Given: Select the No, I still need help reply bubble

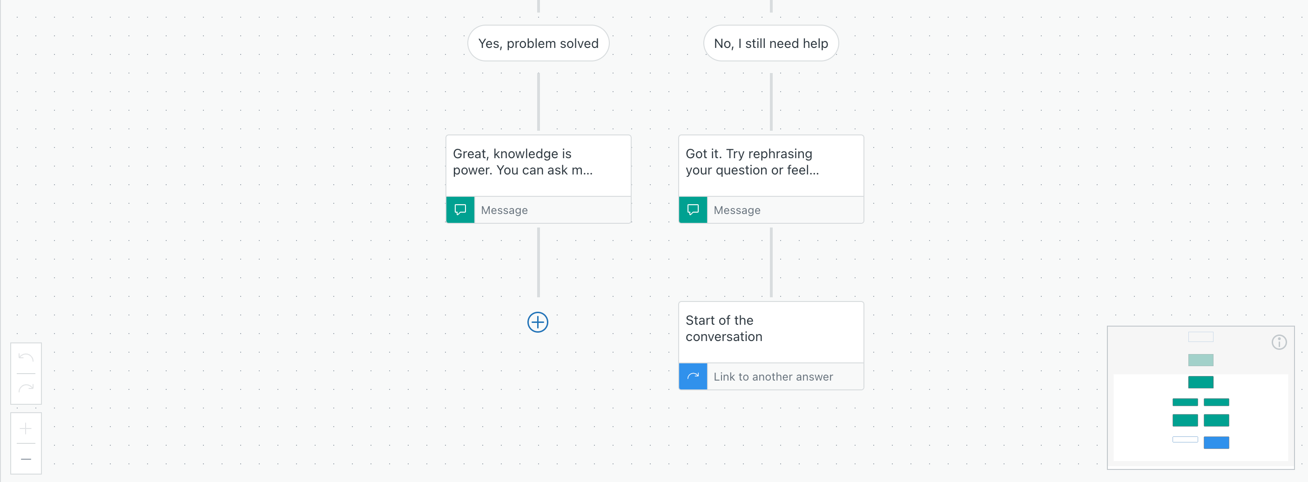Looking at the screenshot, I should (771, 43).
